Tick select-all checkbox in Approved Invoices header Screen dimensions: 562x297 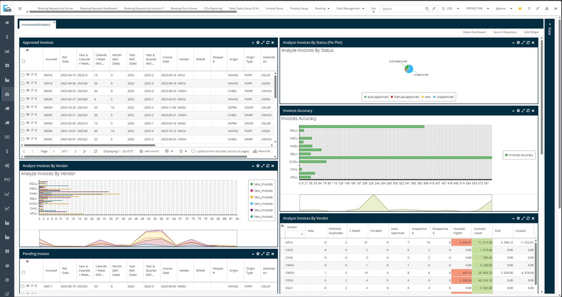[23, 61]
